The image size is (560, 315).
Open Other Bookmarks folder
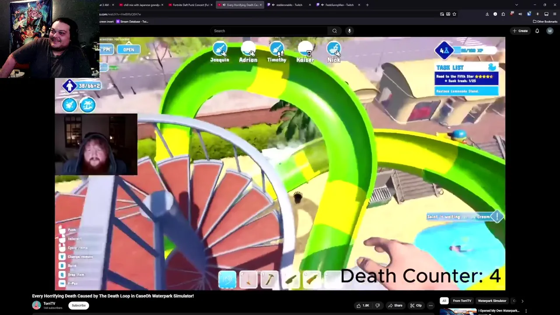click(545, 21)
